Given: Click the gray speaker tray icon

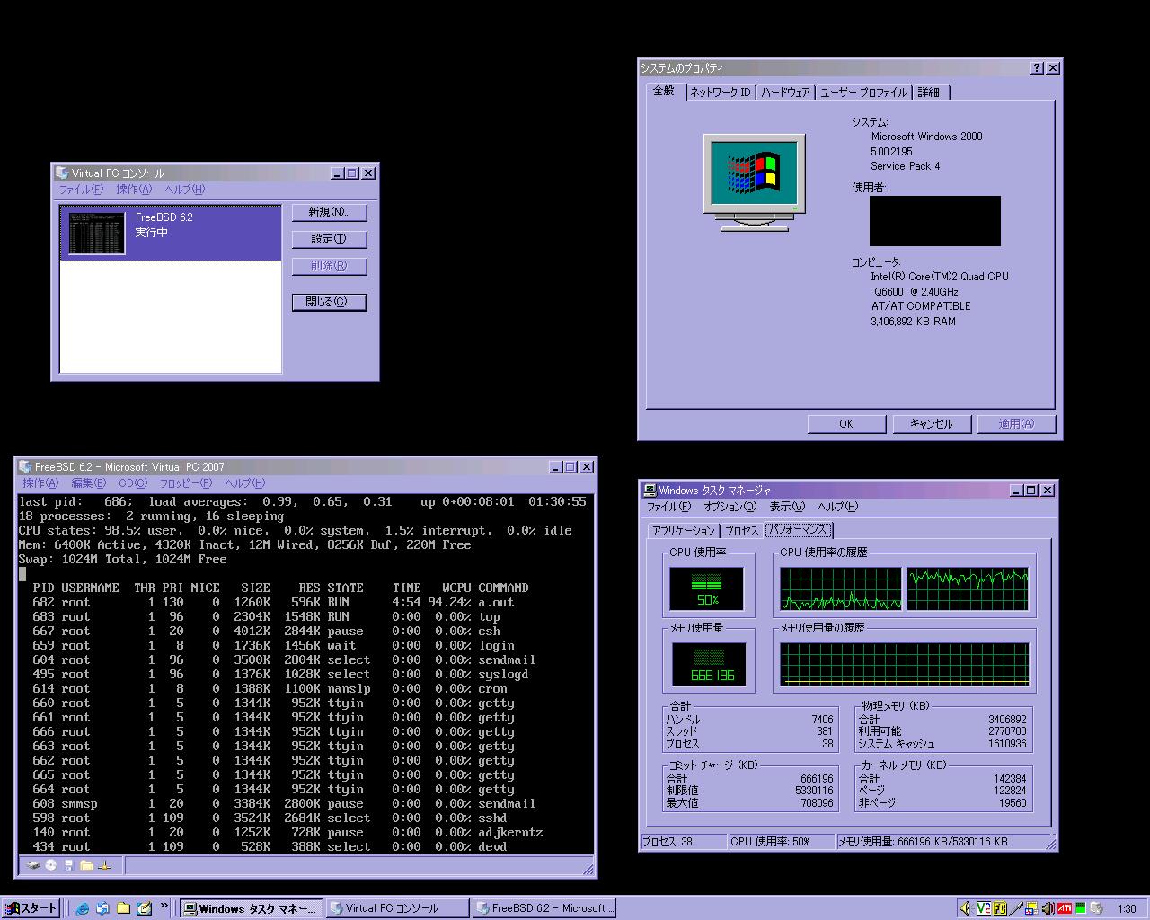Looking at the screenshot, I should pos(1048,908).
